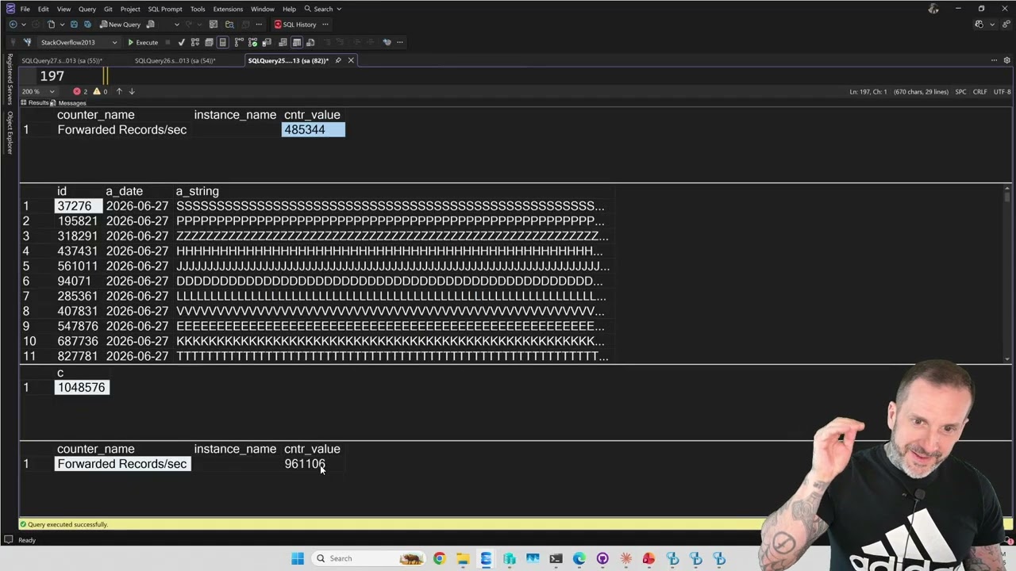
Task: Open Google Chrome from the taskbar
Action: click(x=439, y=558)
